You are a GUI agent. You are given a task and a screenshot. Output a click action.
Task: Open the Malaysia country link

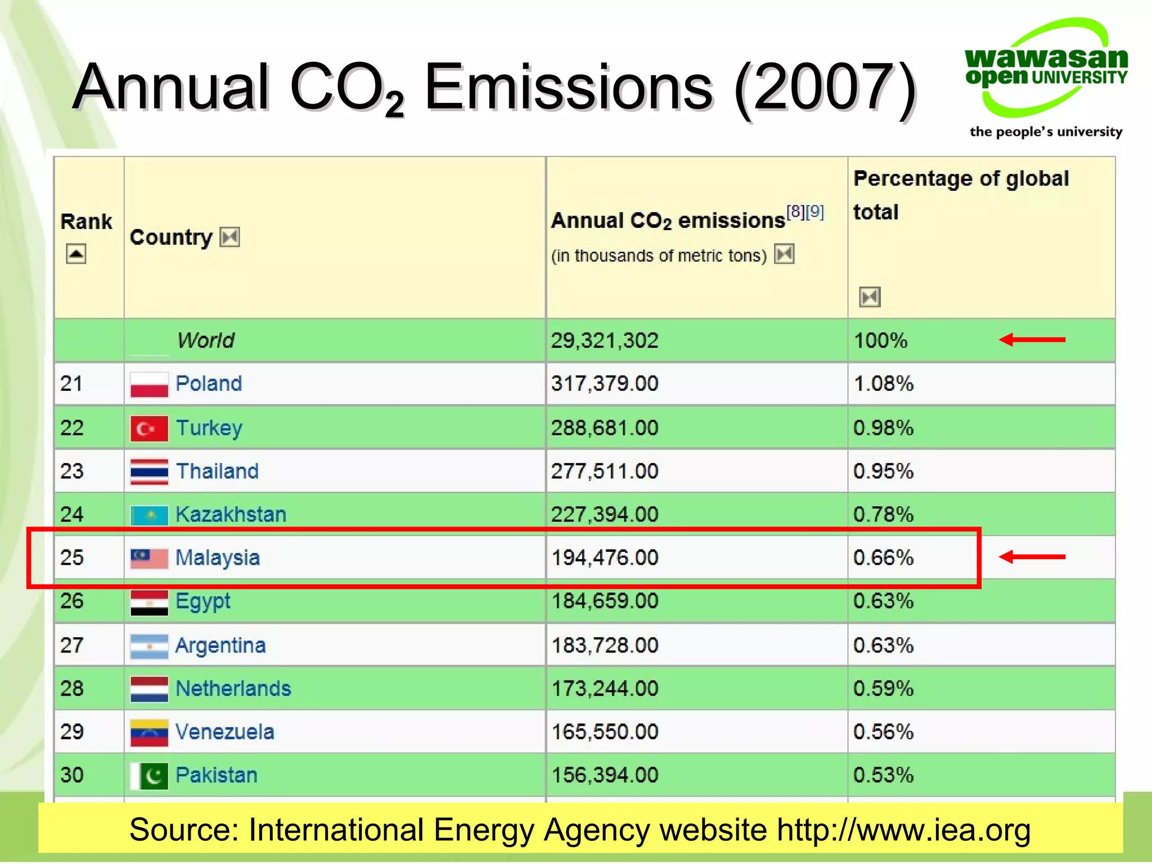(218, 558)
